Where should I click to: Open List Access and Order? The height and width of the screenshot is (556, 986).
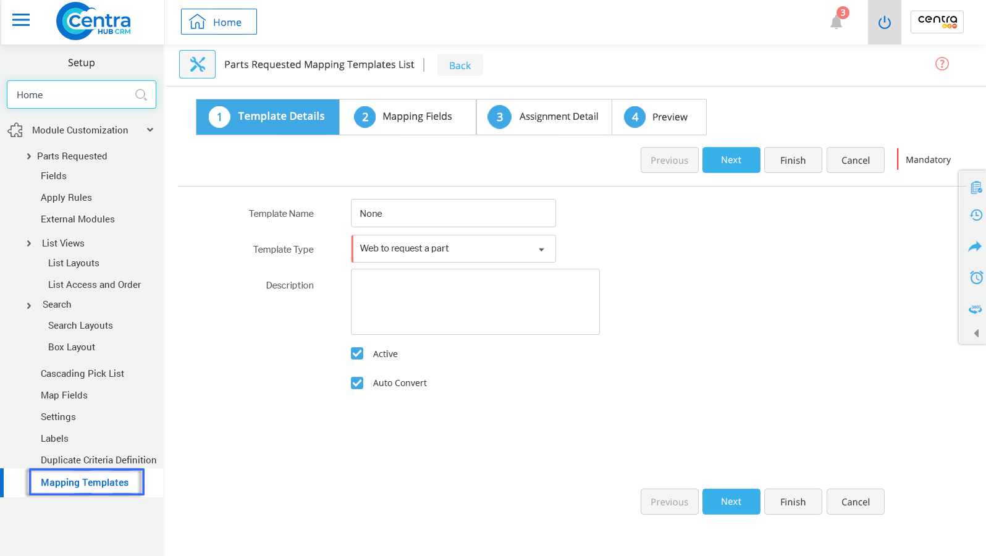(x=95, y=285)
